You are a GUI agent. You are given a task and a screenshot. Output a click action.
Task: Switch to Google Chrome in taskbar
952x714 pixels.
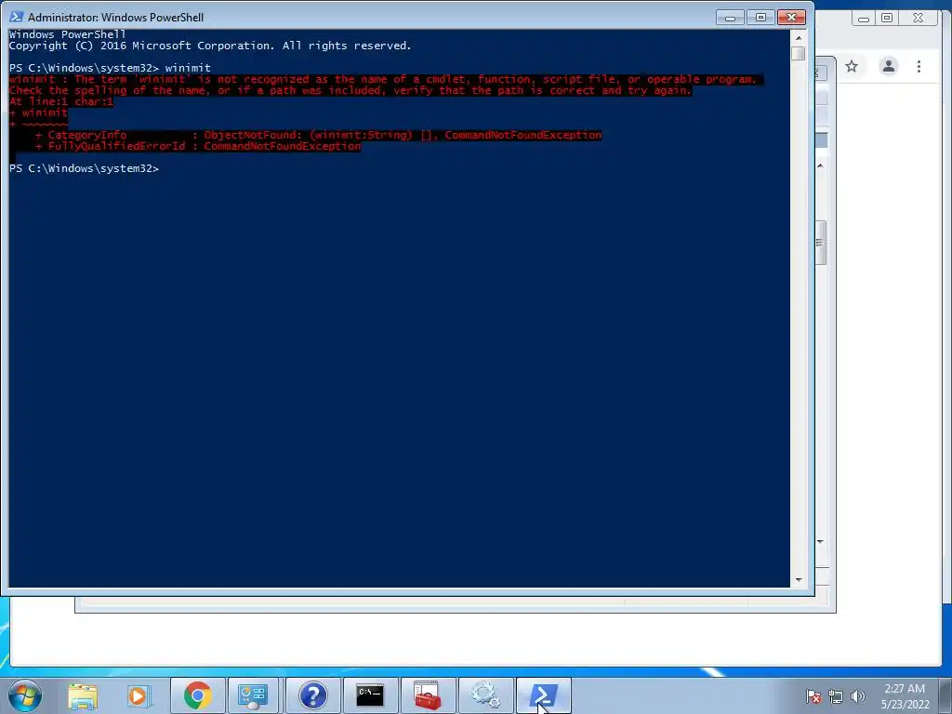click(197, 695)
